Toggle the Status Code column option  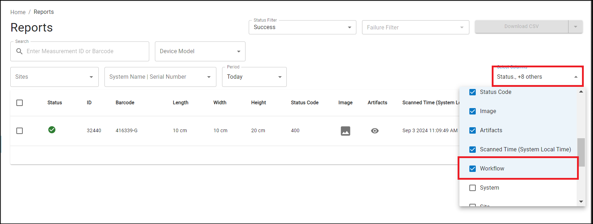[473, 92]
